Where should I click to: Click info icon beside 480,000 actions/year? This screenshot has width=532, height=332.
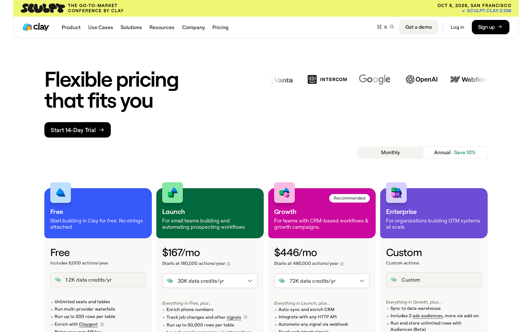pos(342,264)
